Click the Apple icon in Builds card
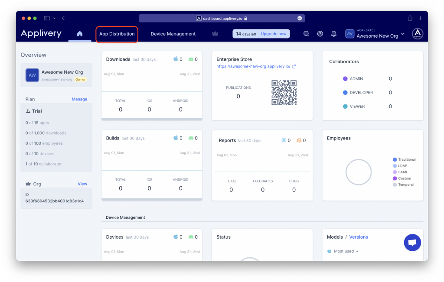Viewport: 444px width, 282px height. pyautogui.click(x=176, y=138)
